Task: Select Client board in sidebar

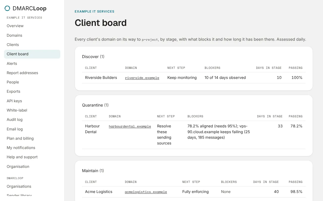Action: tap(32, 54)
